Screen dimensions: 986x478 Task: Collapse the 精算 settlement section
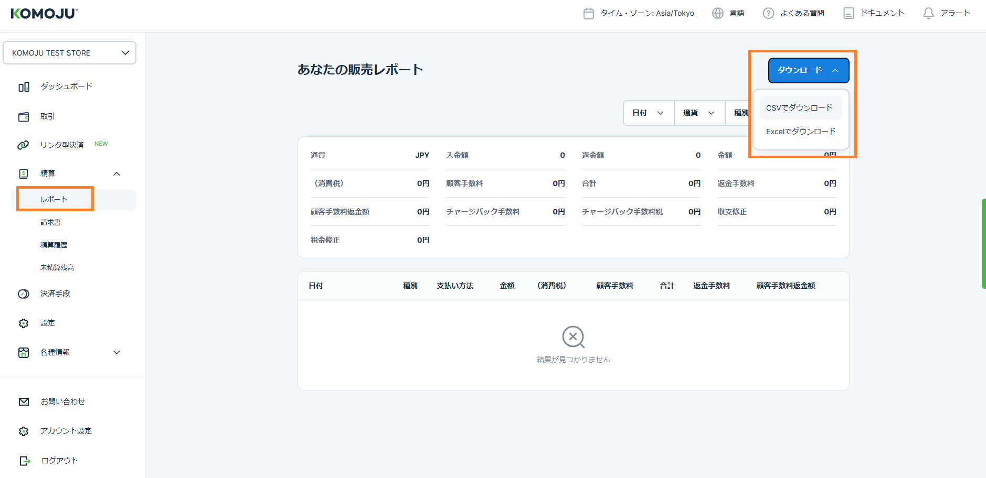click(116, 174)
